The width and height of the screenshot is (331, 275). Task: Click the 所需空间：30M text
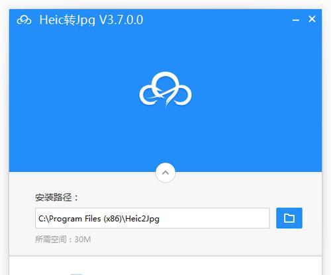(x=63, y=239)
